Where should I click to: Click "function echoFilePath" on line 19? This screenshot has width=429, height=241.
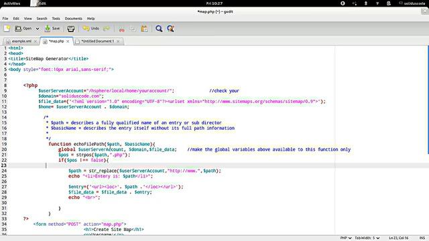coord(76,144)
